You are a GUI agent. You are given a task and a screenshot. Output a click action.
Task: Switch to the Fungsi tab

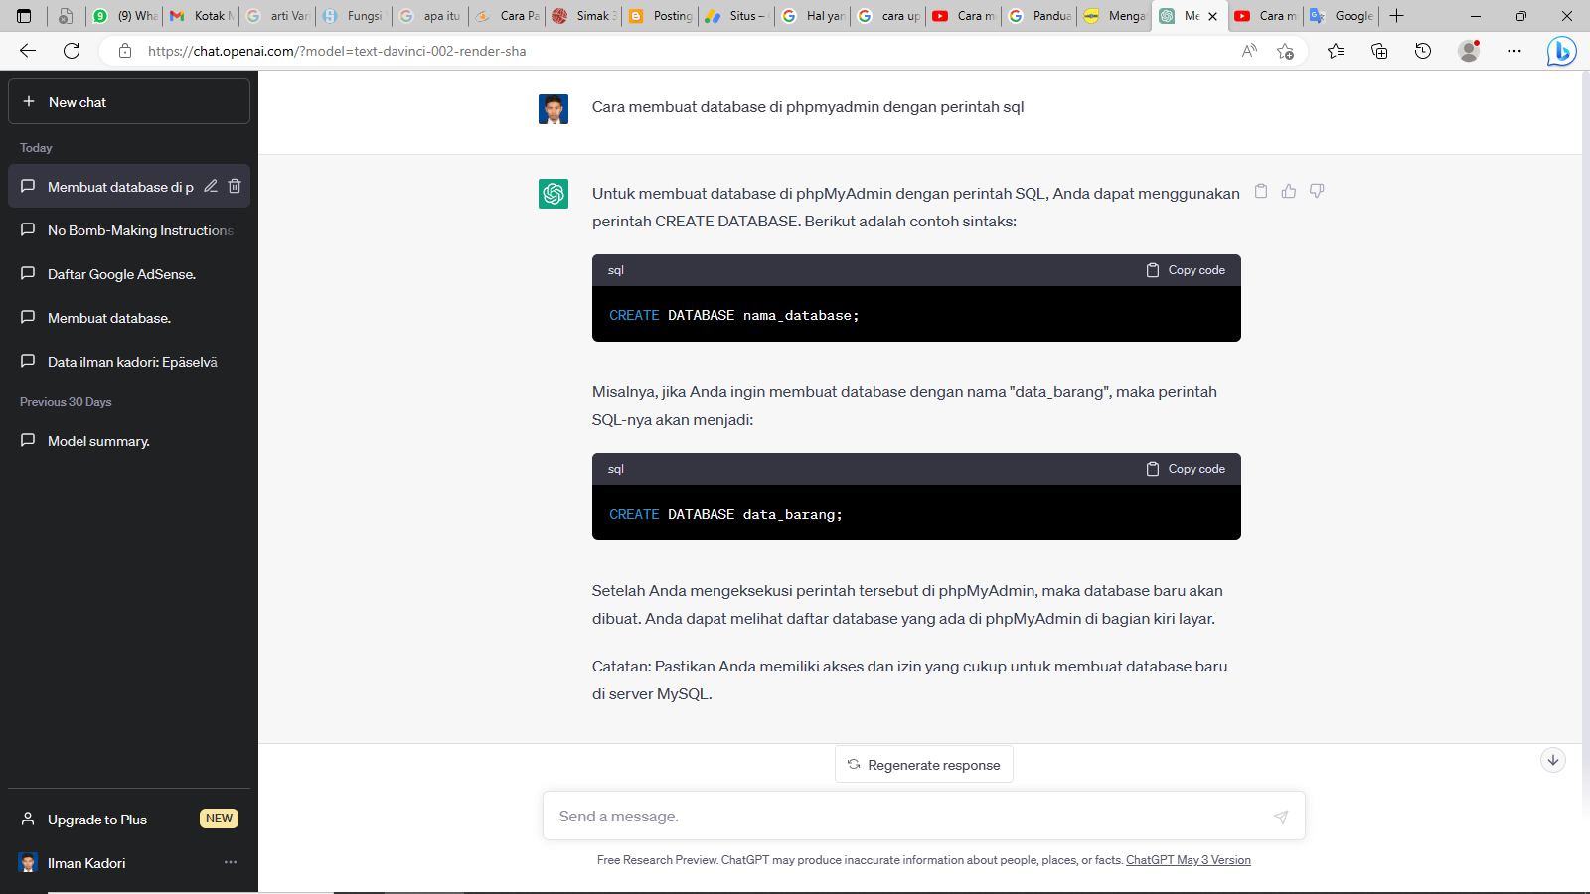coord(355,16)
